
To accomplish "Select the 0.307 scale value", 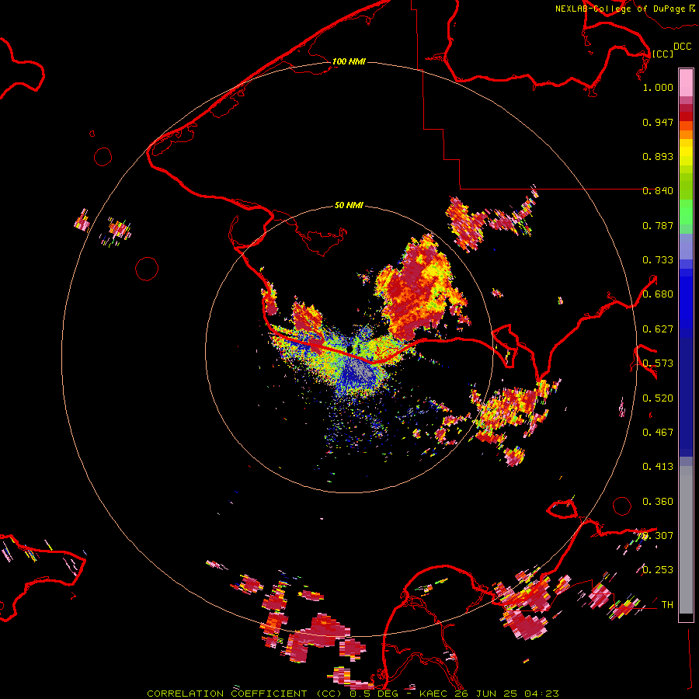I will click(658, 536).
